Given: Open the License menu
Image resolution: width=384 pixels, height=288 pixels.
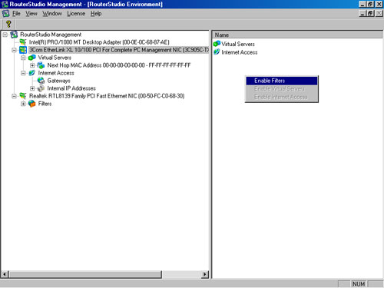Looking at the screenshot, I should 76,14.
